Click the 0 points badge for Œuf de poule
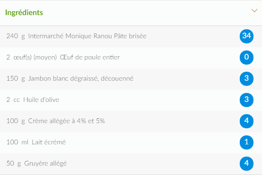Viewport: 262px width, 175px height. point(246,58)
